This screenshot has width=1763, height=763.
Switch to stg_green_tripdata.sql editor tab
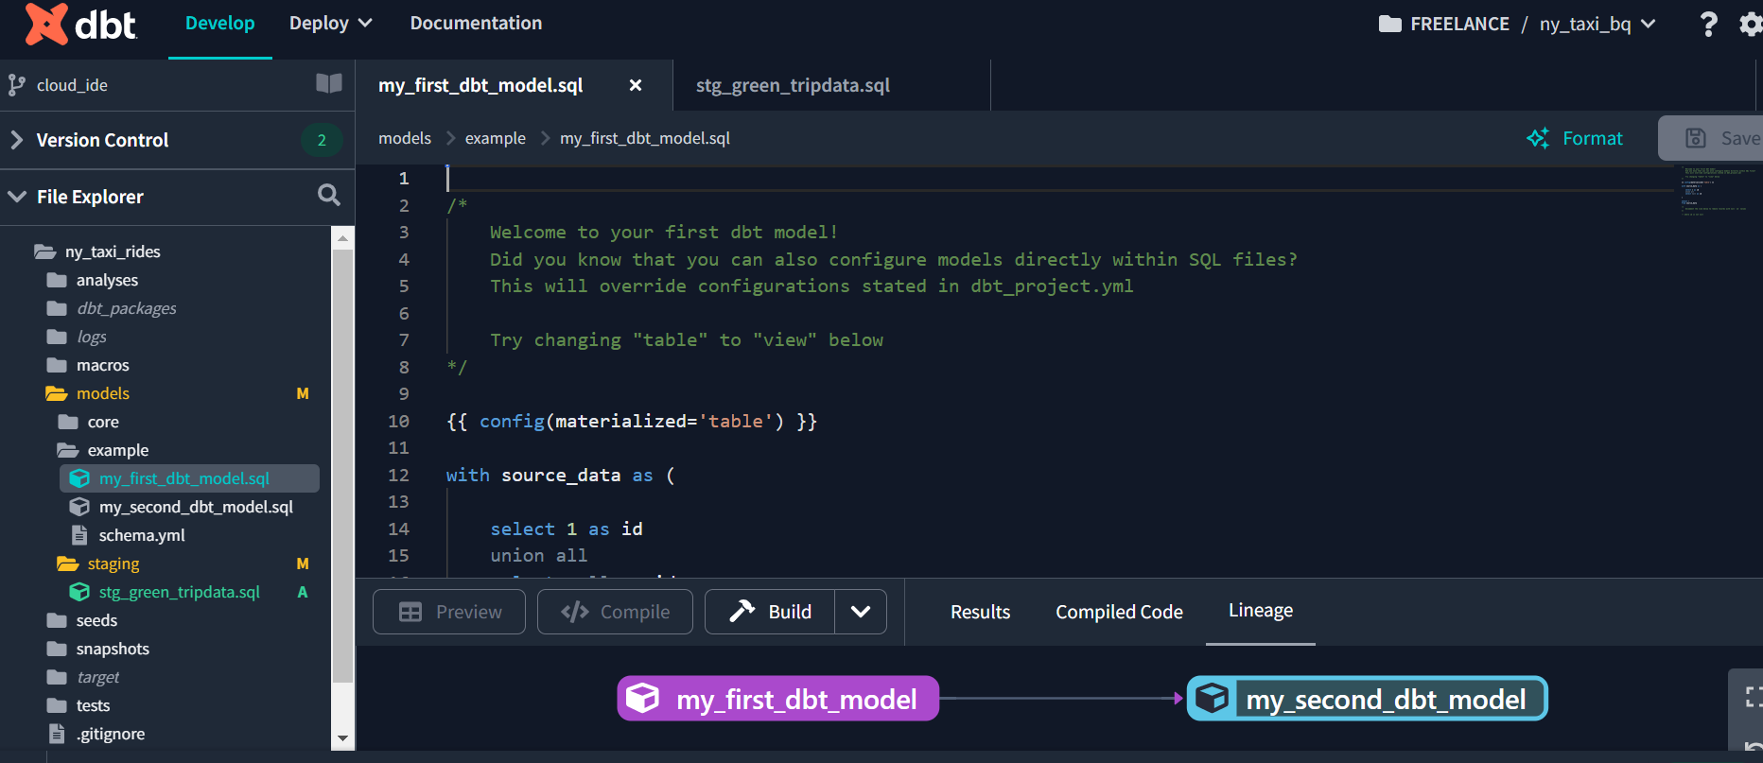(793, 85)
